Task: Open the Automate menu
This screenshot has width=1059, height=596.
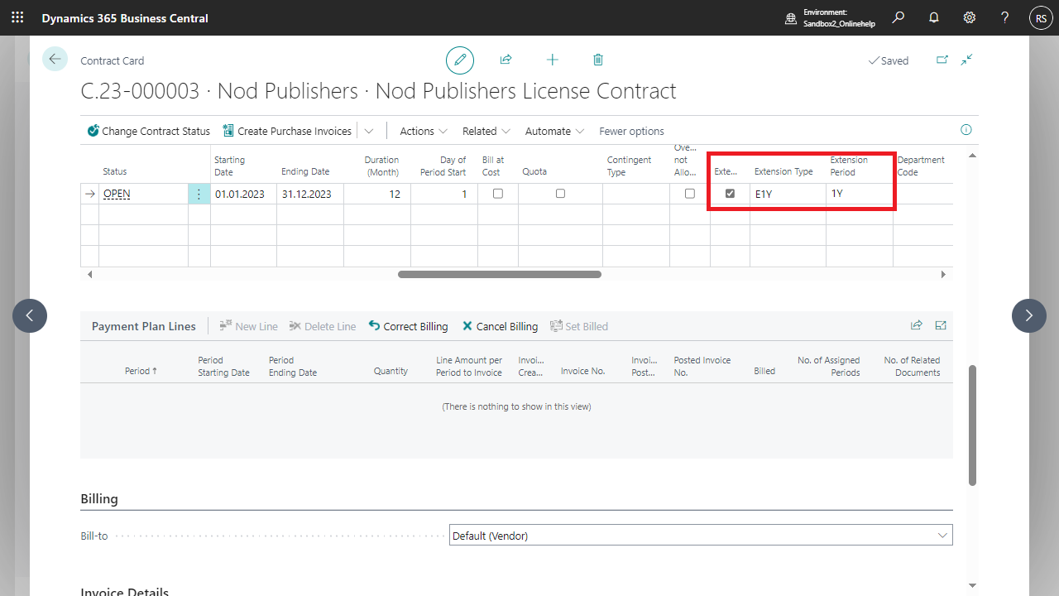Action: tap(554, 131)
